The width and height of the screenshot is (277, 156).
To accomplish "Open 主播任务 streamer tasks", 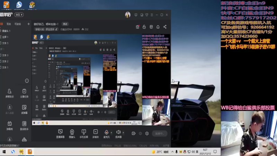I will pyautogui.click(x=24, y=93).
